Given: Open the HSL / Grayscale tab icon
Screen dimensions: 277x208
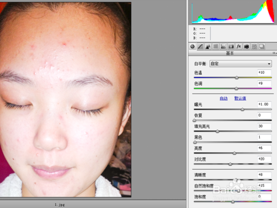Looking at the screenshot, I should point(216,47).
